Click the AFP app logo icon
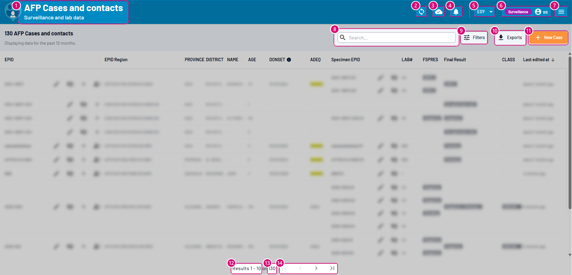This screenshot has width=572, height=275. tap(12, 12)
